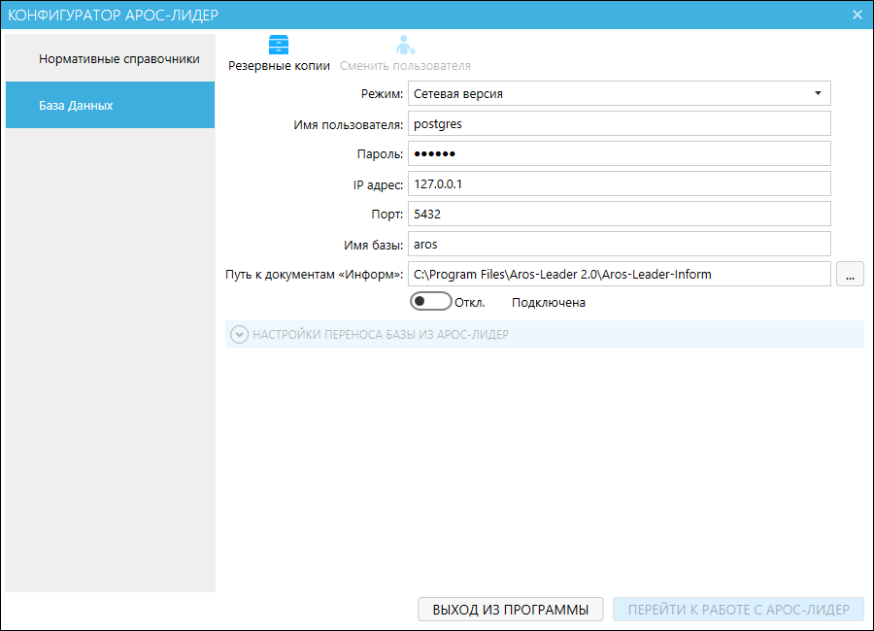Click the Имя базы field
The width and height of the screenshot is (874, 631).
620,245
